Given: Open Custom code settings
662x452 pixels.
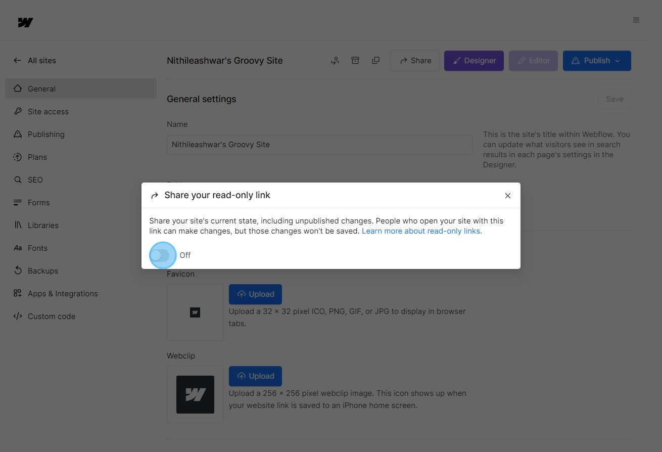Looking at the screenshot, I should pos(81,316).
